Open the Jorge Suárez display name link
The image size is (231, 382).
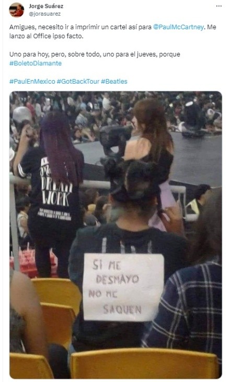46,6
